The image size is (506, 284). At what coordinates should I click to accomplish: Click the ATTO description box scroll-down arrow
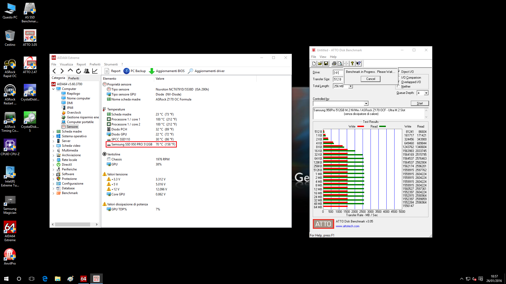coord(426,117)
